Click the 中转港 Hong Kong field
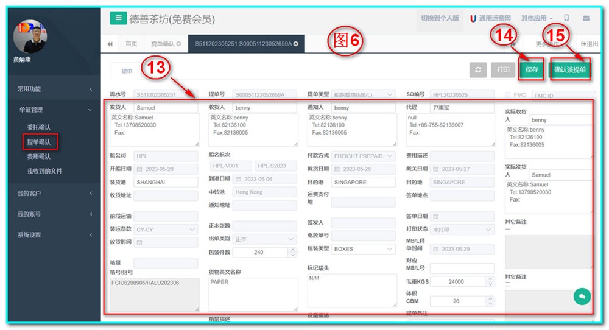This screenshot has height=330, width=609. pyautogui.click(x=264, y=192)
